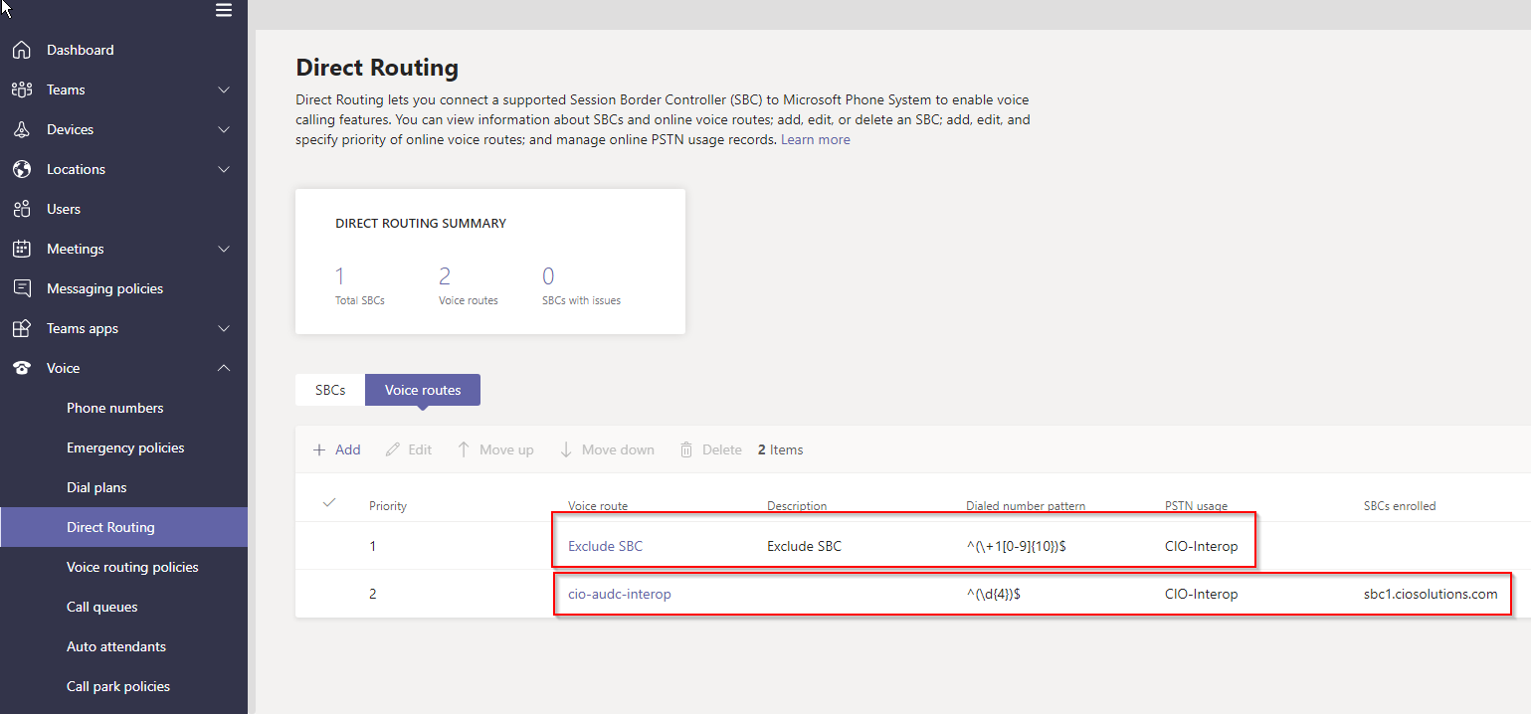The image size is (1531, 714).
Task: Click the Meetings calendar icon
Action: tap(22, 249)
